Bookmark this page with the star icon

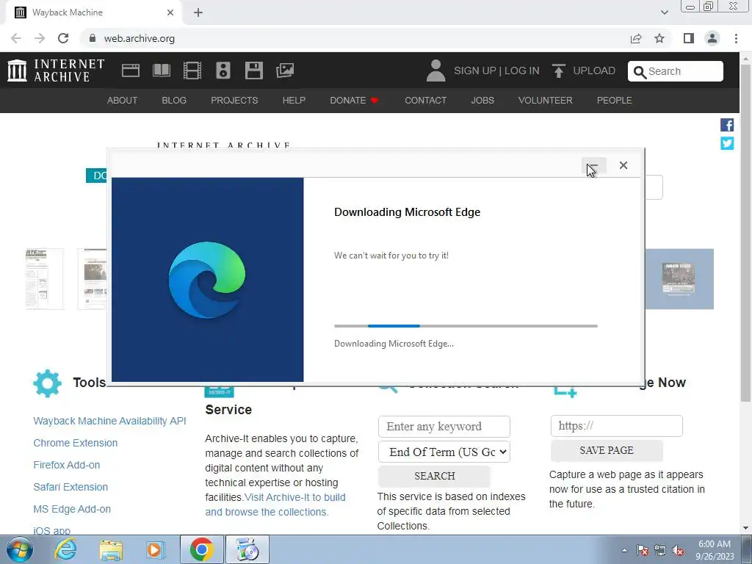click(x=659, y=38)
